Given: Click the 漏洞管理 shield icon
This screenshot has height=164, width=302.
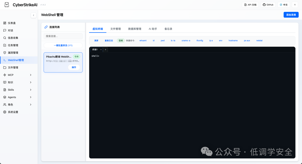Looking at the screenshot, I should pos(5,53).
